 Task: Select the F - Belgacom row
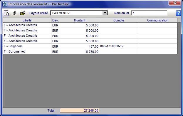90,46
